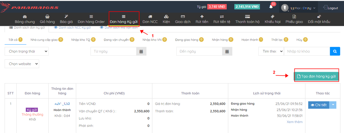Open Khiếu Nại complaints

click(x=272, y=19)
